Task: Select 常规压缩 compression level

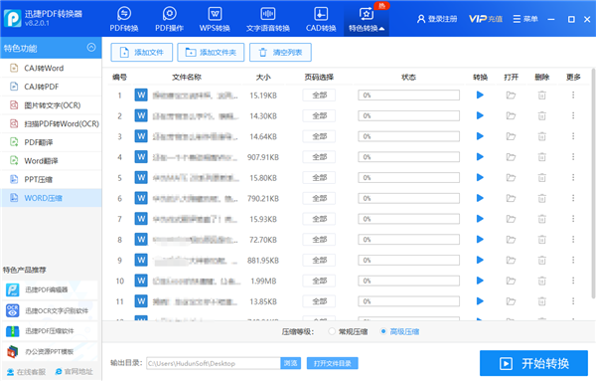Action: (349, 331)
